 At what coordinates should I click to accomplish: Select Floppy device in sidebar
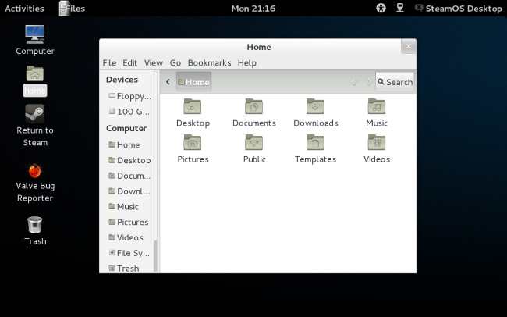(129, 96)
